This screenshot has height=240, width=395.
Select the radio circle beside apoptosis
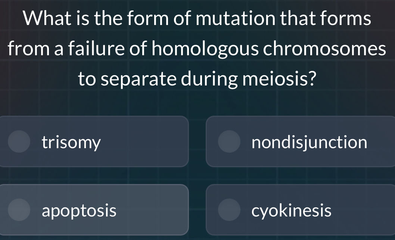(x=20, y=210)
